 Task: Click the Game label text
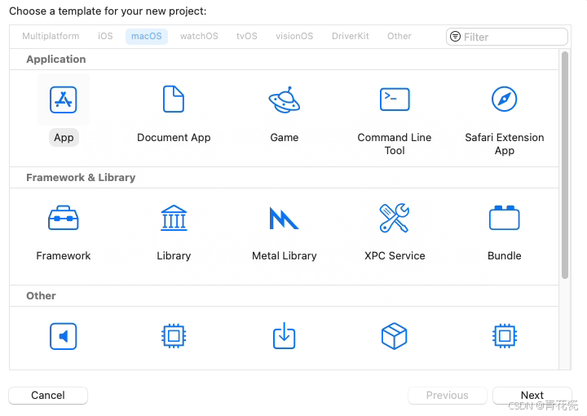(285, 137)
